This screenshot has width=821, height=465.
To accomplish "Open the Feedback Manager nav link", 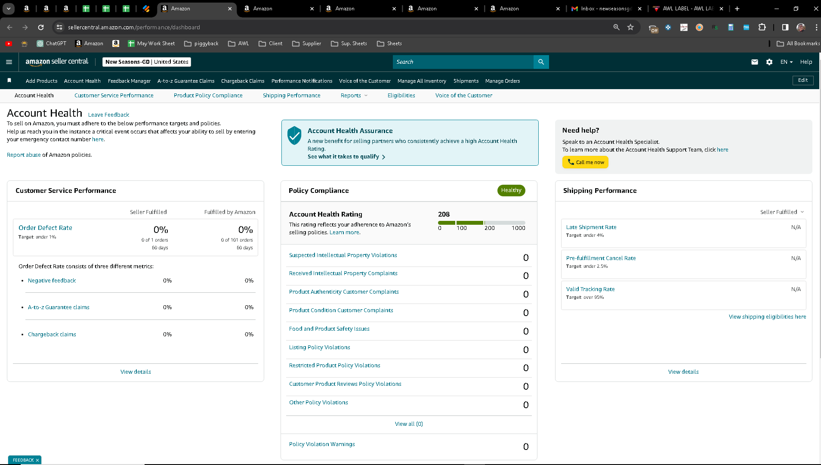I will click(129, 81).
